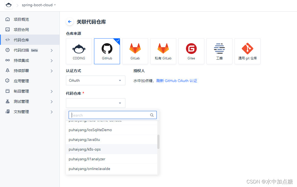Click the 持续集成 infinity icon

pos(8,60)
